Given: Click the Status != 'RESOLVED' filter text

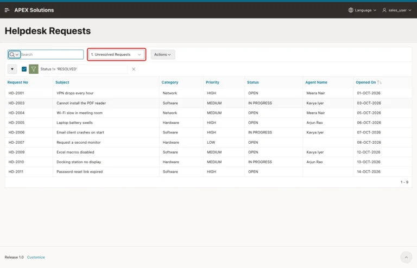Looking at the screenshot, I should coord(59,69).
